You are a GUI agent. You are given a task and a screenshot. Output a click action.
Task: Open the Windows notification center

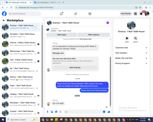[149, 120]
